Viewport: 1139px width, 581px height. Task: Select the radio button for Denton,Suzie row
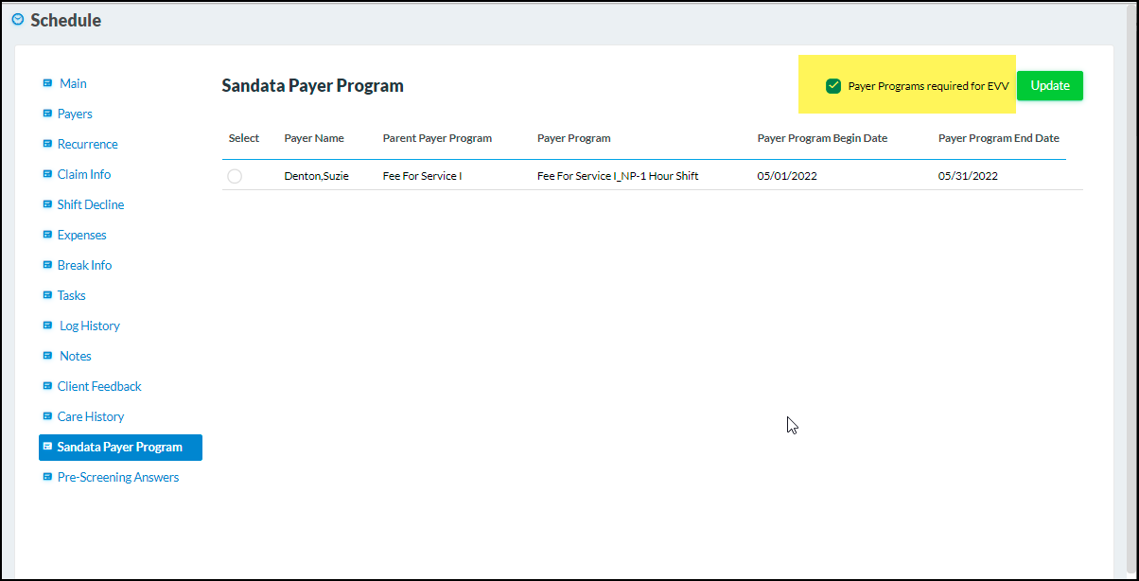pos(235,176)
